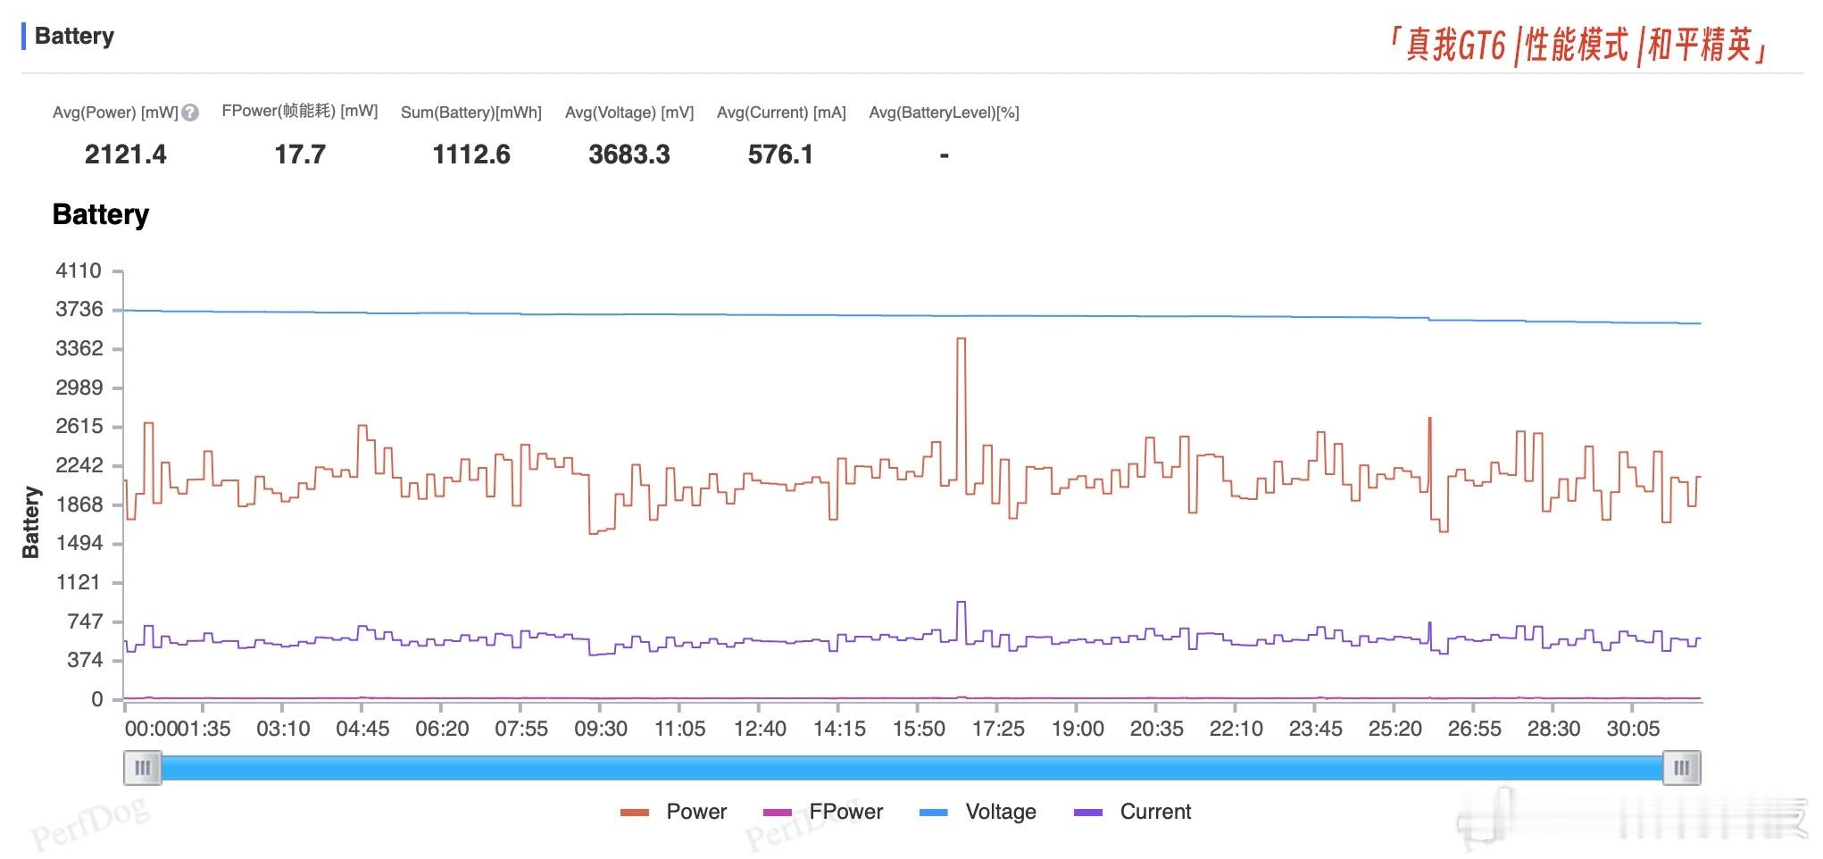Click the Battery section header
The image size is (1823, 859).
pos(74,37)
